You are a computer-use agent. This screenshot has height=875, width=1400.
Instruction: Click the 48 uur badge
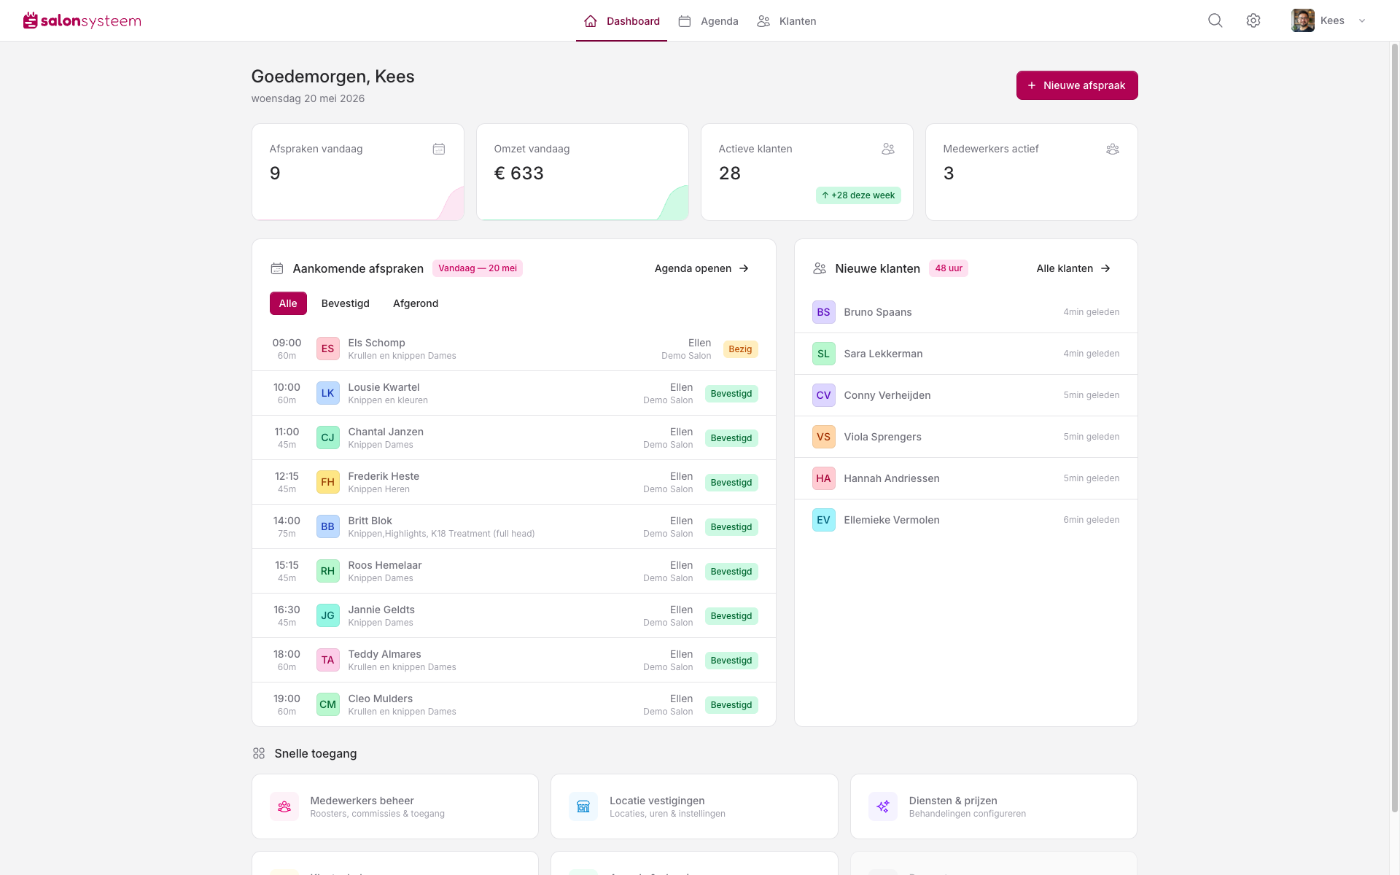(x=949, y=268)
